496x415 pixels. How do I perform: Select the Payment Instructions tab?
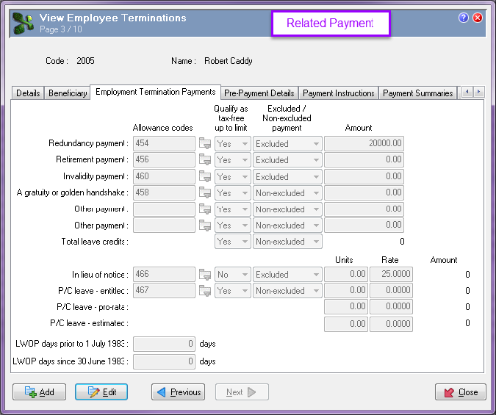pos(339,93)
